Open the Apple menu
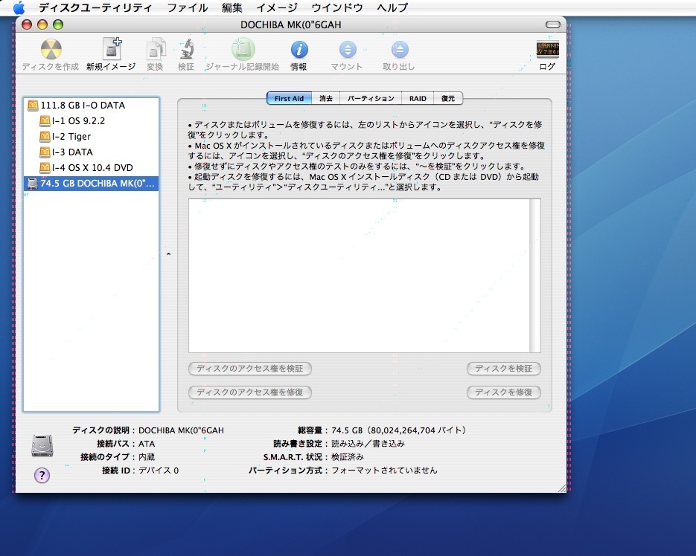 (19, 7)
